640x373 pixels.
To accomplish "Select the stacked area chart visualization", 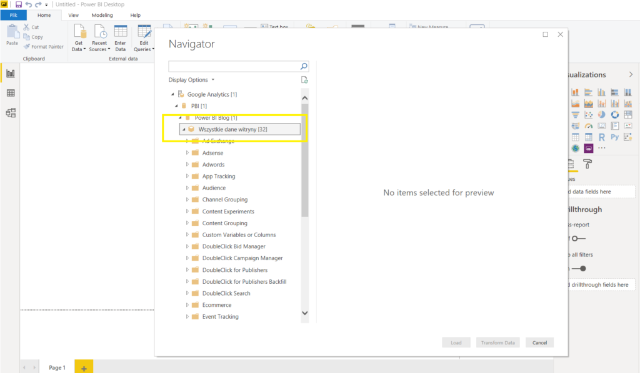I will [x=588, y=104].
